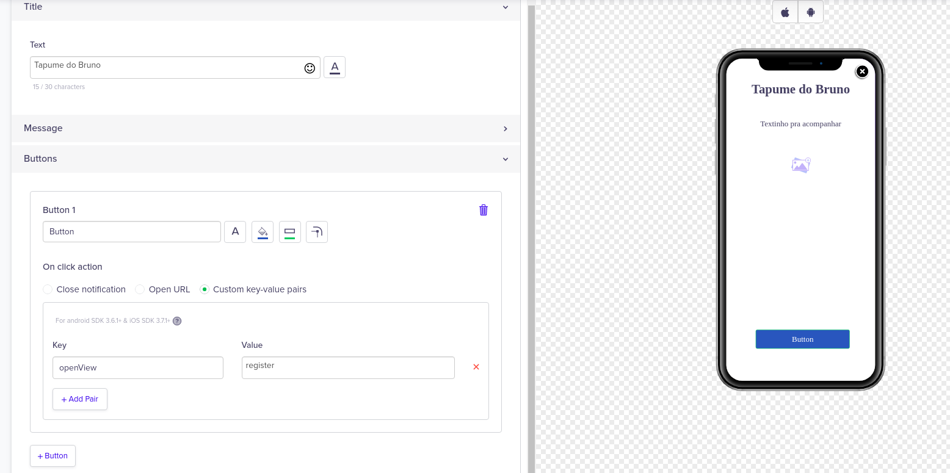
Task: Switch preview to Android device
Action: (810, 12)
